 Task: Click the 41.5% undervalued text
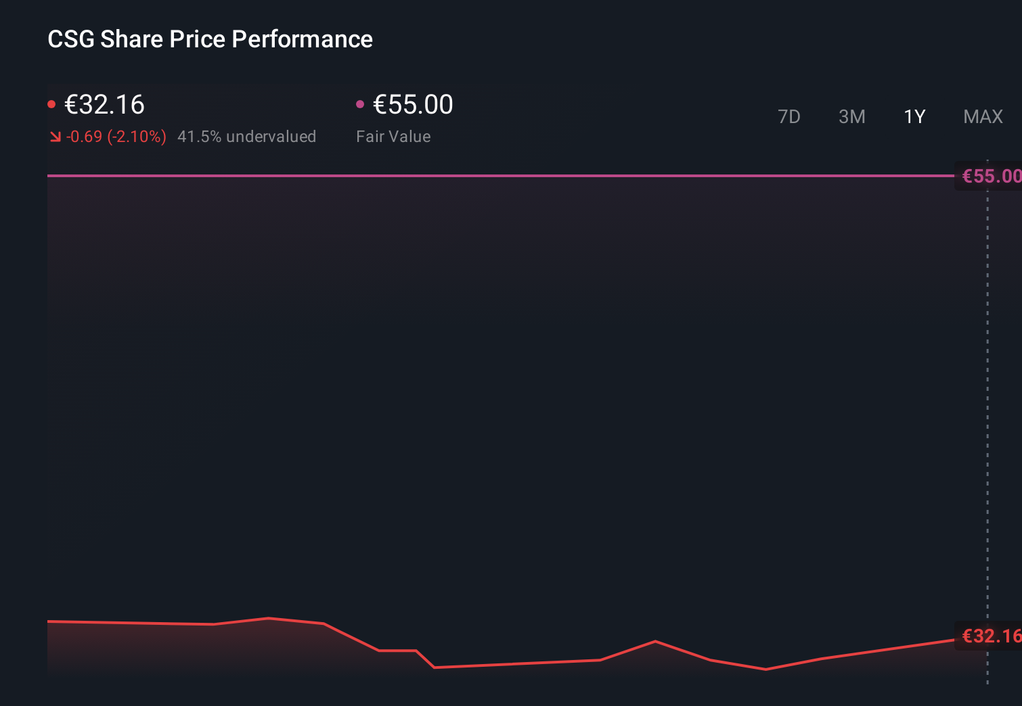[246, 137]
